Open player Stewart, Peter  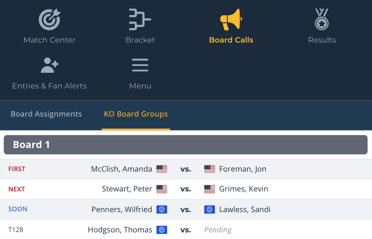coord(127,189)
